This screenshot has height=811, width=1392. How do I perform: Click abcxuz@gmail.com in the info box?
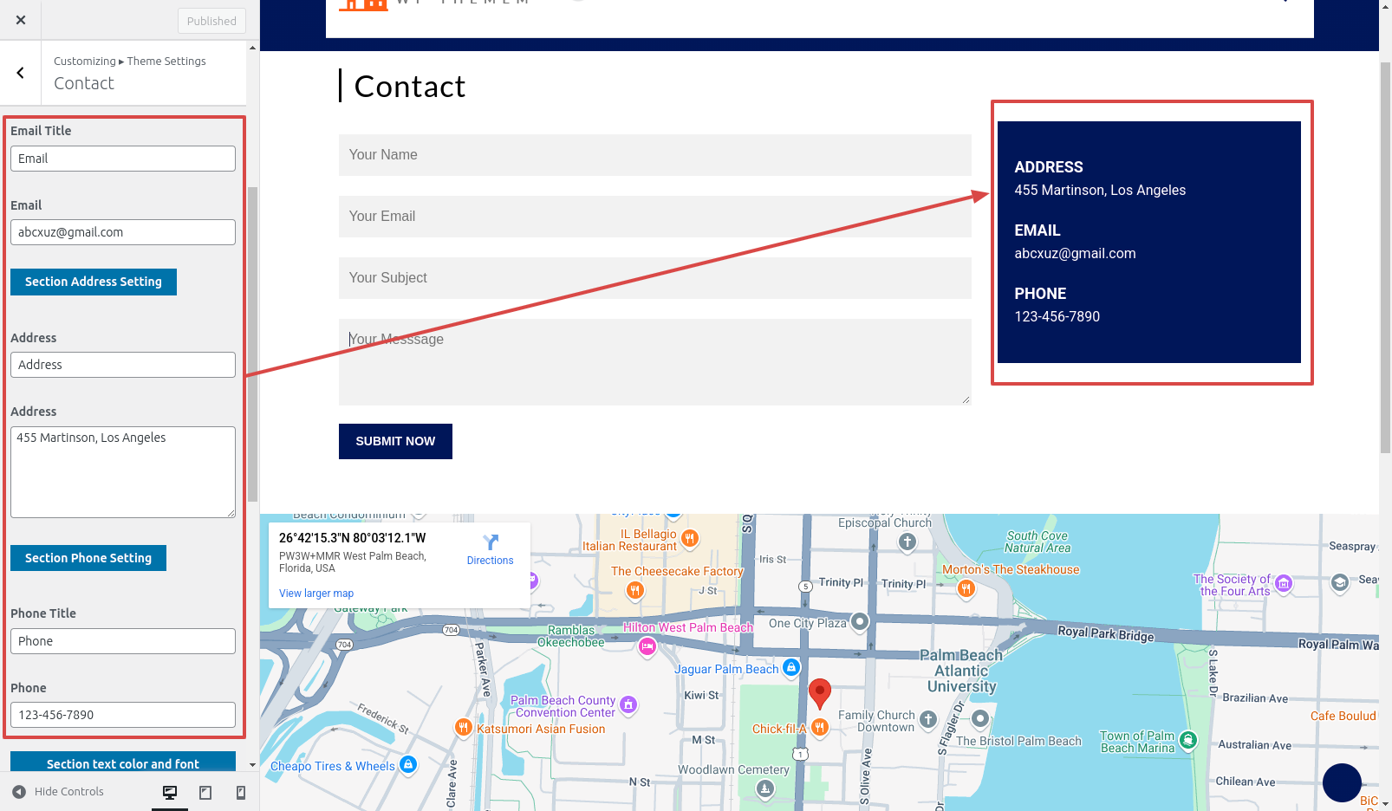click(1075, 254)
